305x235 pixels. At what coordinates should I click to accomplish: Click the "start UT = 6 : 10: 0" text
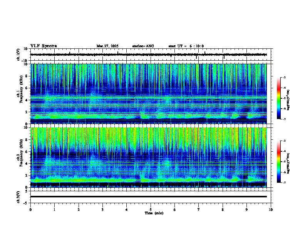point(186,46)
